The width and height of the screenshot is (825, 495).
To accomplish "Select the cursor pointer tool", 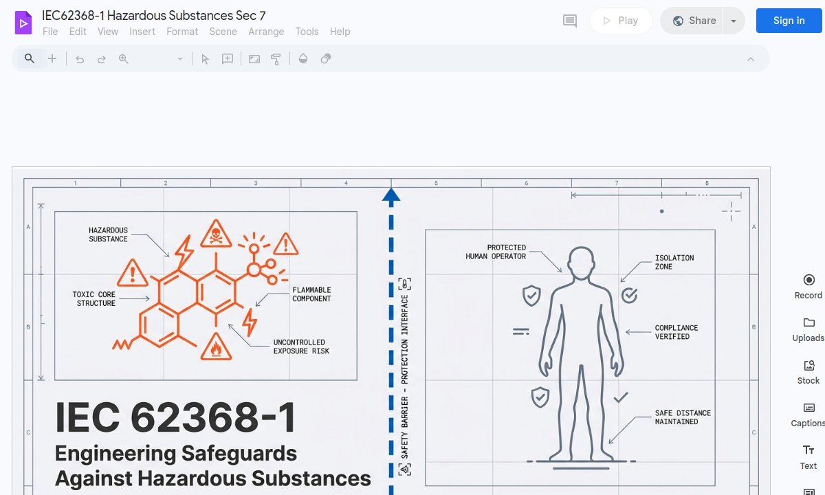I will [x=205, y=59].
